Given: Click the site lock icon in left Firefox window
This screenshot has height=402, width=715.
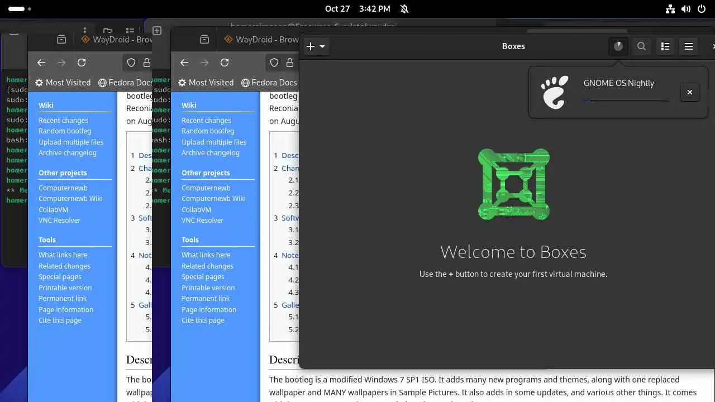Looking at the screenshot, I should [x=147, y=63].
